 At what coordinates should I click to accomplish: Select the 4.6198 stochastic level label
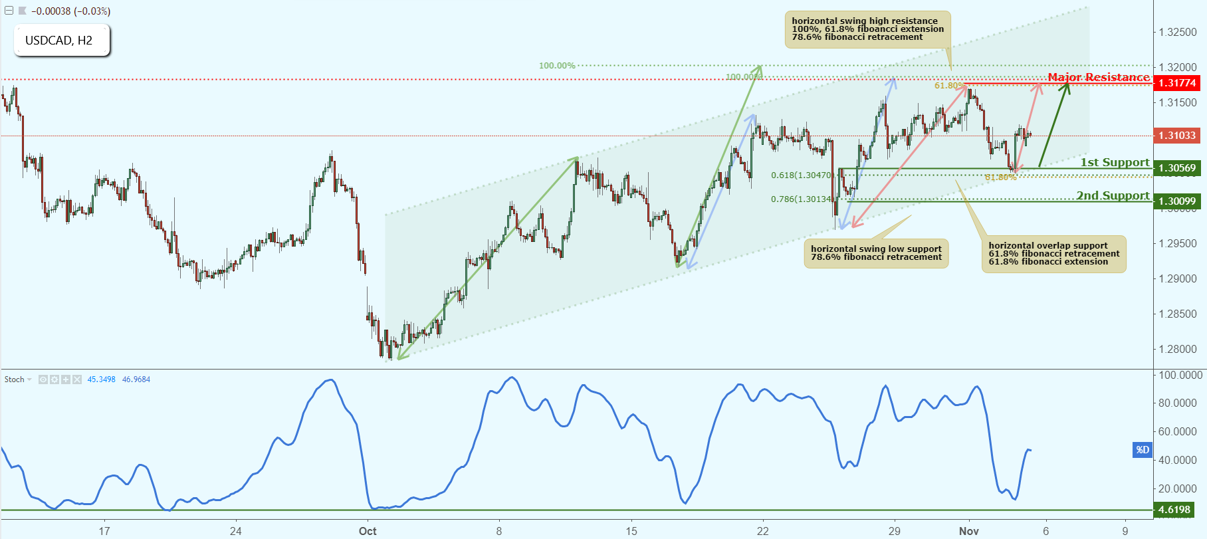coord(1174,510)
